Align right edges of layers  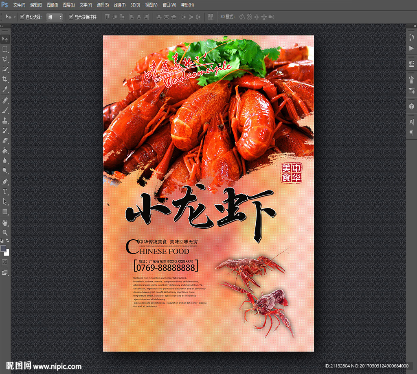click(146, 17)
